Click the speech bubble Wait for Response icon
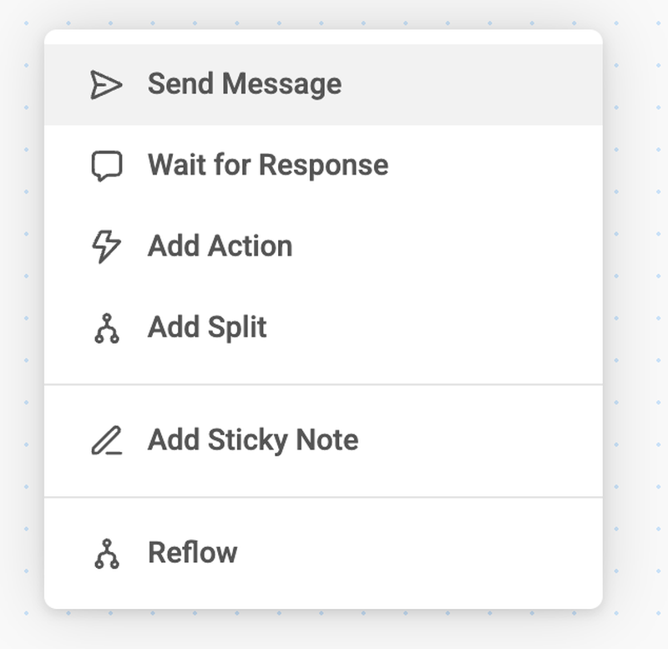Screen dimensions: 668x649 (x=106, y=165)
